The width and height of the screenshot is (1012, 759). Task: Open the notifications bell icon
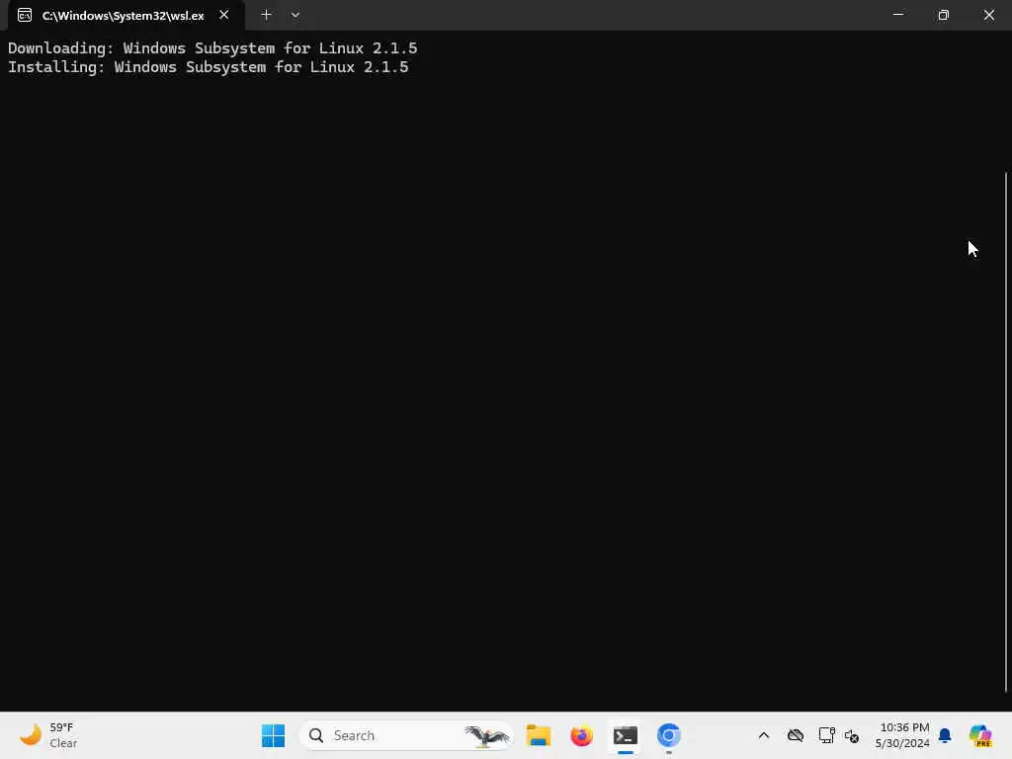[x=945, y=735]
